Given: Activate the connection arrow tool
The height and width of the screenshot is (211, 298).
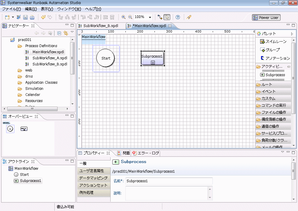Looking at the screenshot, I should [x=160, y=17].
